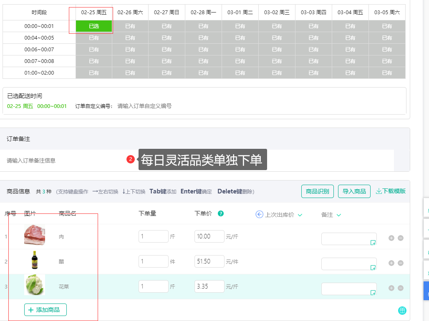Screen dimensions: 429x321
Task: Select the 03-05 周六 01:00~02:00 已有 cell
Action: (x=387, y=73)
